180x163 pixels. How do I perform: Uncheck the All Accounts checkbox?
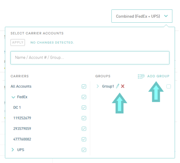pos(84,86)
